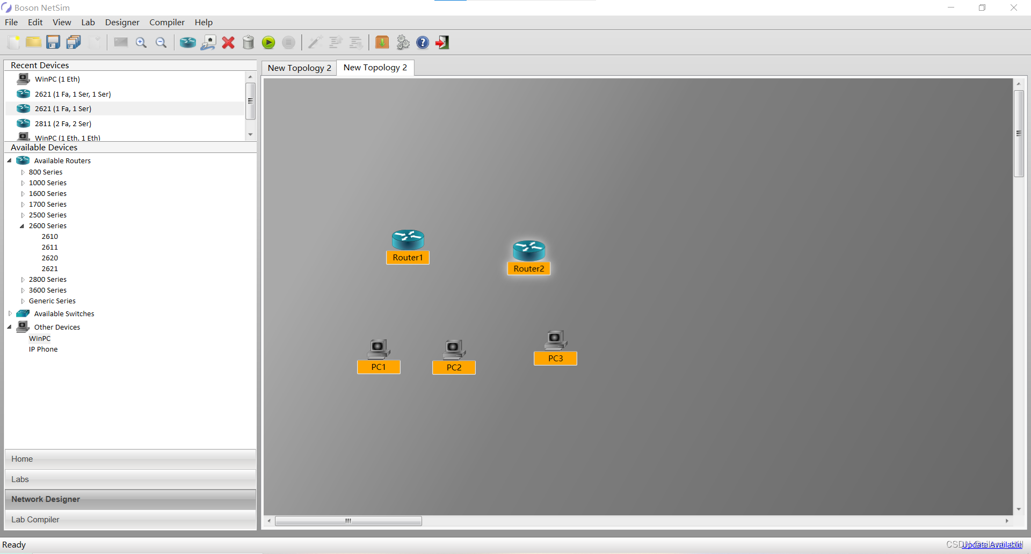This screenshot has width=1031, height=554.
Task: Open the File menu
Action: 11,22
